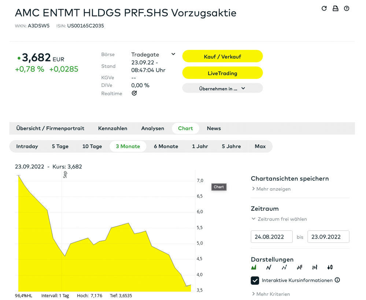Select the 6 Monate time range
Screen dimensions: 366x300
166,147
